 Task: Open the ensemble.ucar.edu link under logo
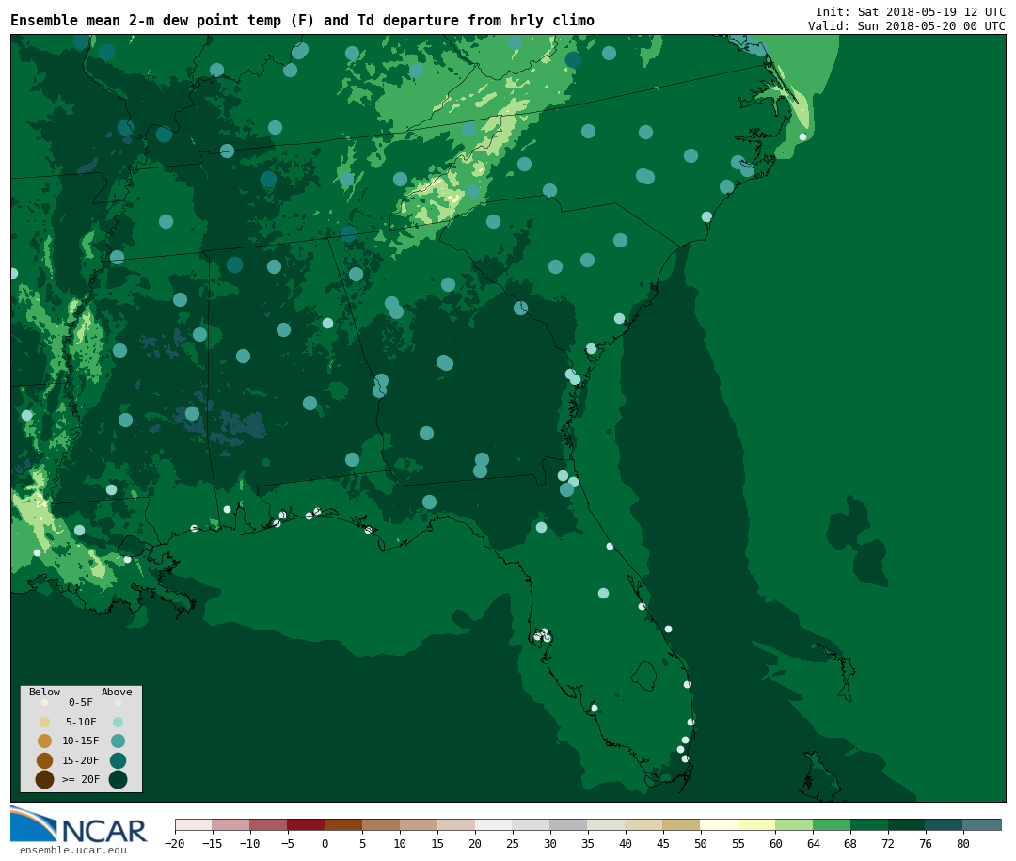click(73, 850)
